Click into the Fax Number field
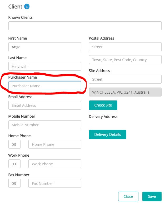The image size is (165, 212). pos(54,184)
